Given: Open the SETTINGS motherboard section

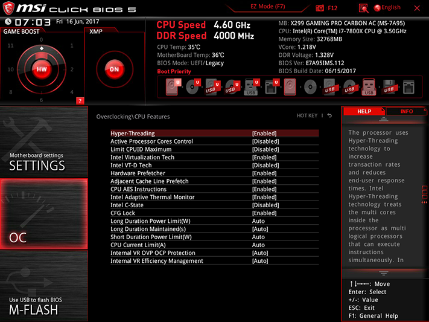Looking at the screenshot, I should [x=44, y=142].
